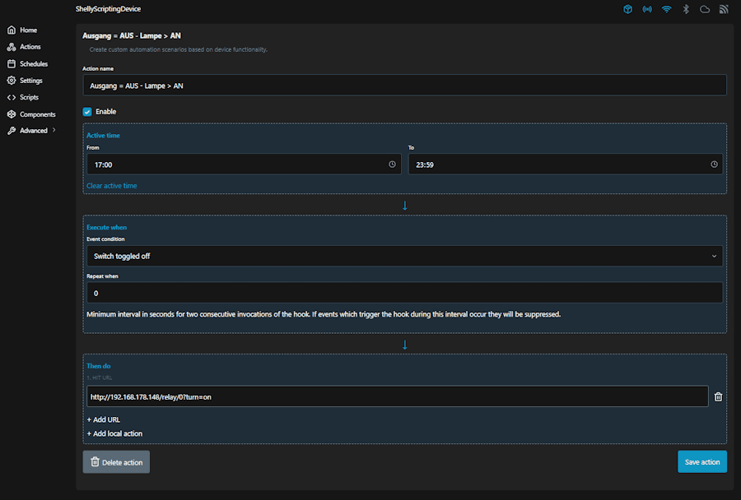Go to Scripts in the sidebar
The height and width of the screenshot is (500, 741).
coord(29,97)
